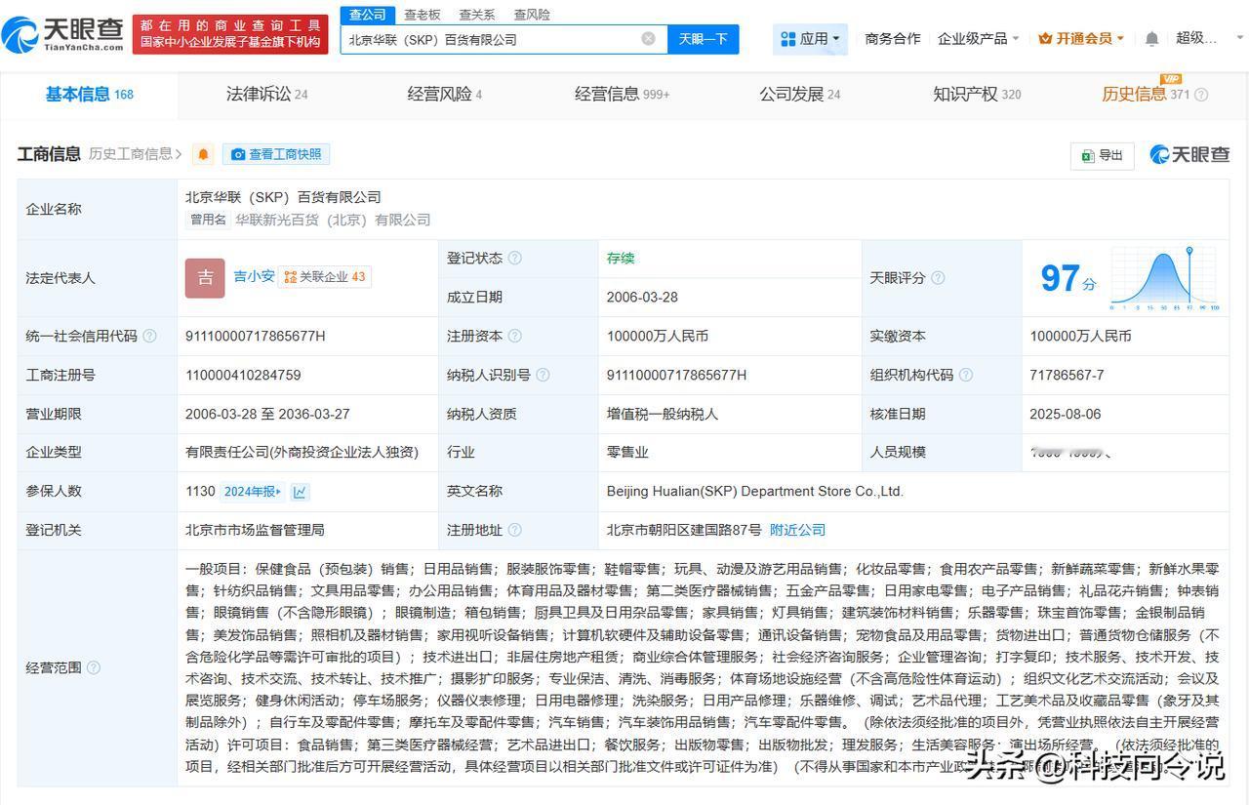
Task: Select the 查关系 search tab
Action: coord(476,15)
